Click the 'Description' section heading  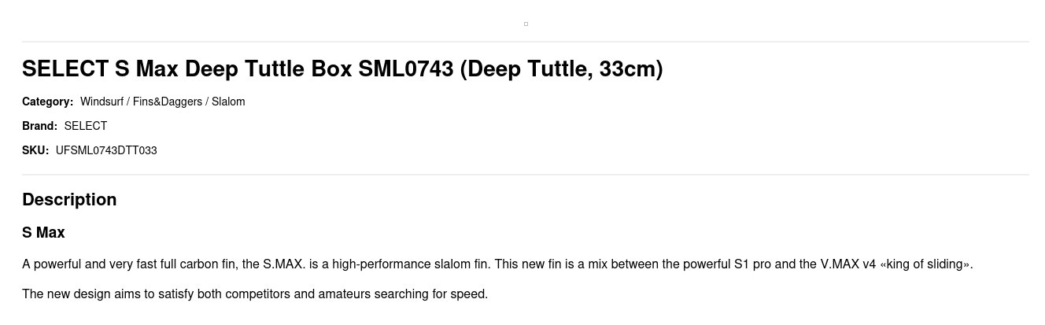click(69, 200)
